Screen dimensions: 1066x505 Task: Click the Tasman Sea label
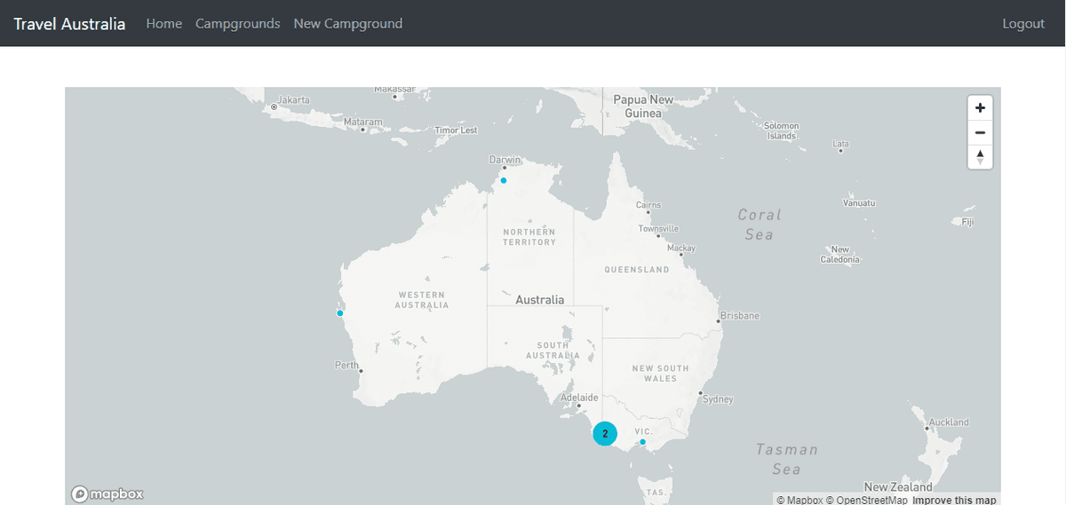tap(786, 459)
